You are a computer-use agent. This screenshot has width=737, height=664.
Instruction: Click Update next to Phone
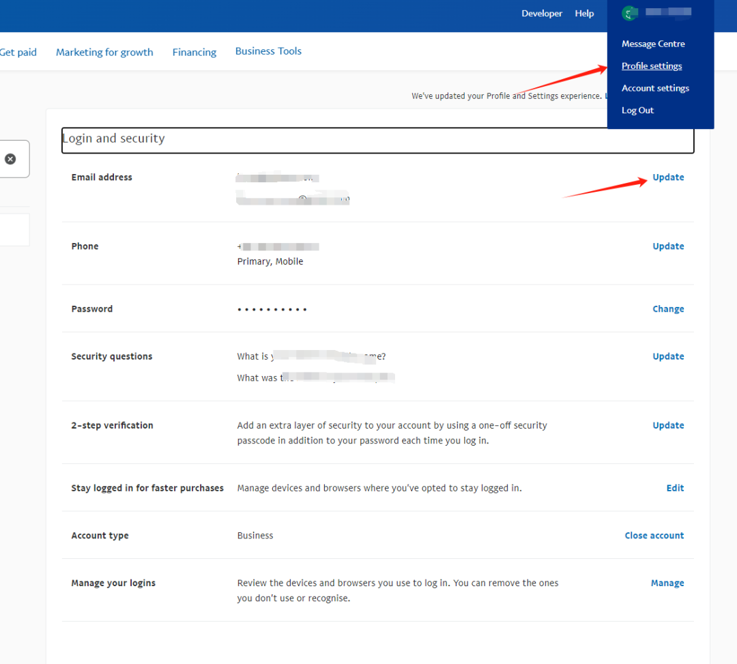point(668,246)
